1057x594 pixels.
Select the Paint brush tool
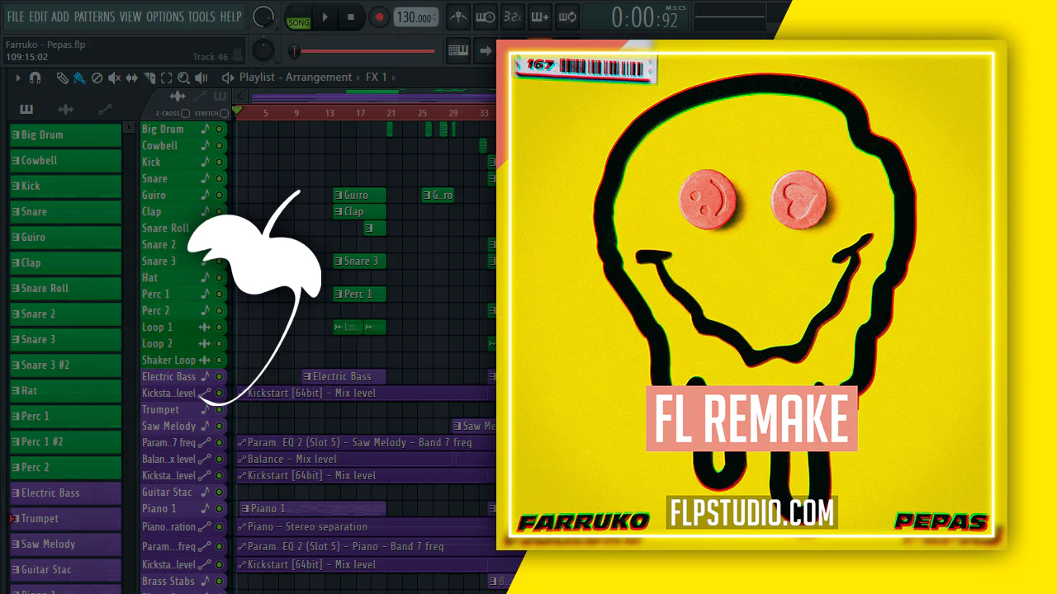pos(79,78)
